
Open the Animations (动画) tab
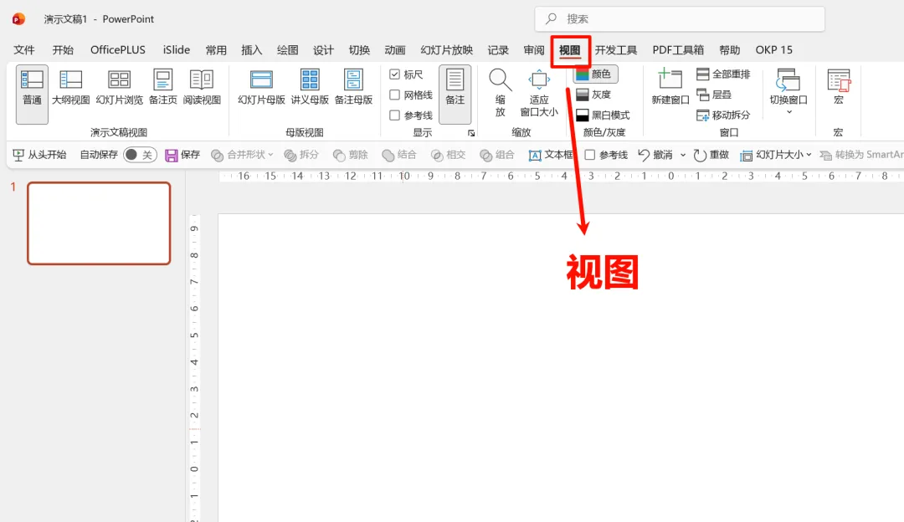[x=395, y=50]
